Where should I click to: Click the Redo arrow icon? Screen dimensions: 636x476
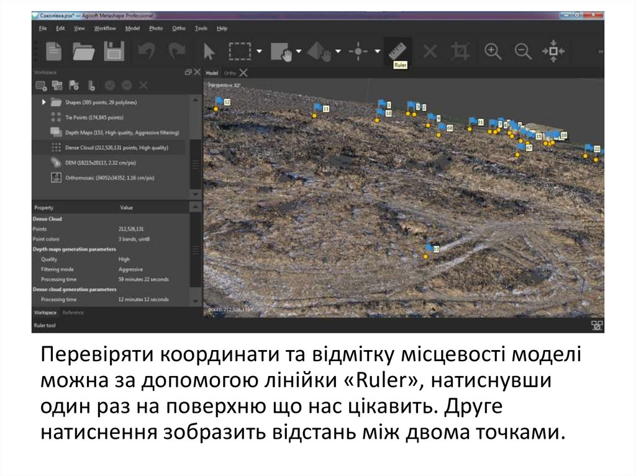pos(177,51)
